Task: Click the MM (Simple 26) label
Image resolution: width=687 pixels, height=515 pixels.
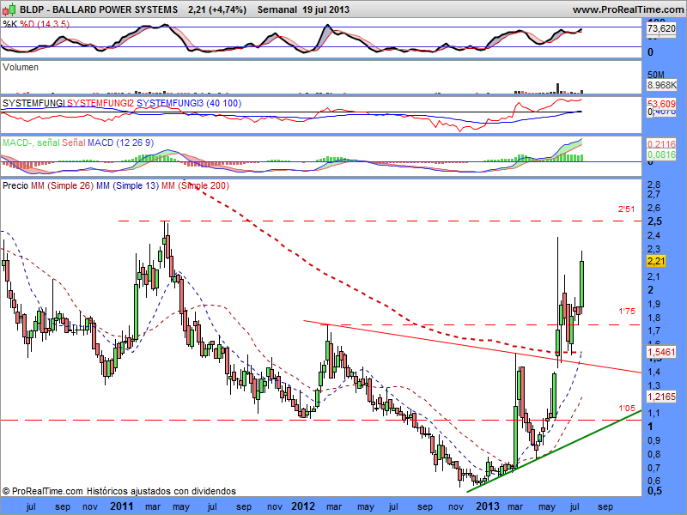Action: [x=62, y=185]
